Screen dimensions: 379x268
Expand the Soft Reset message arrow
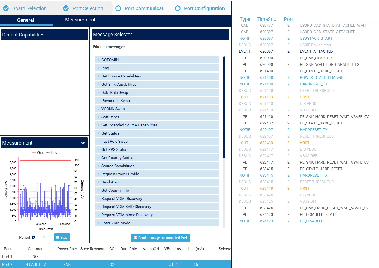(98, 117)
